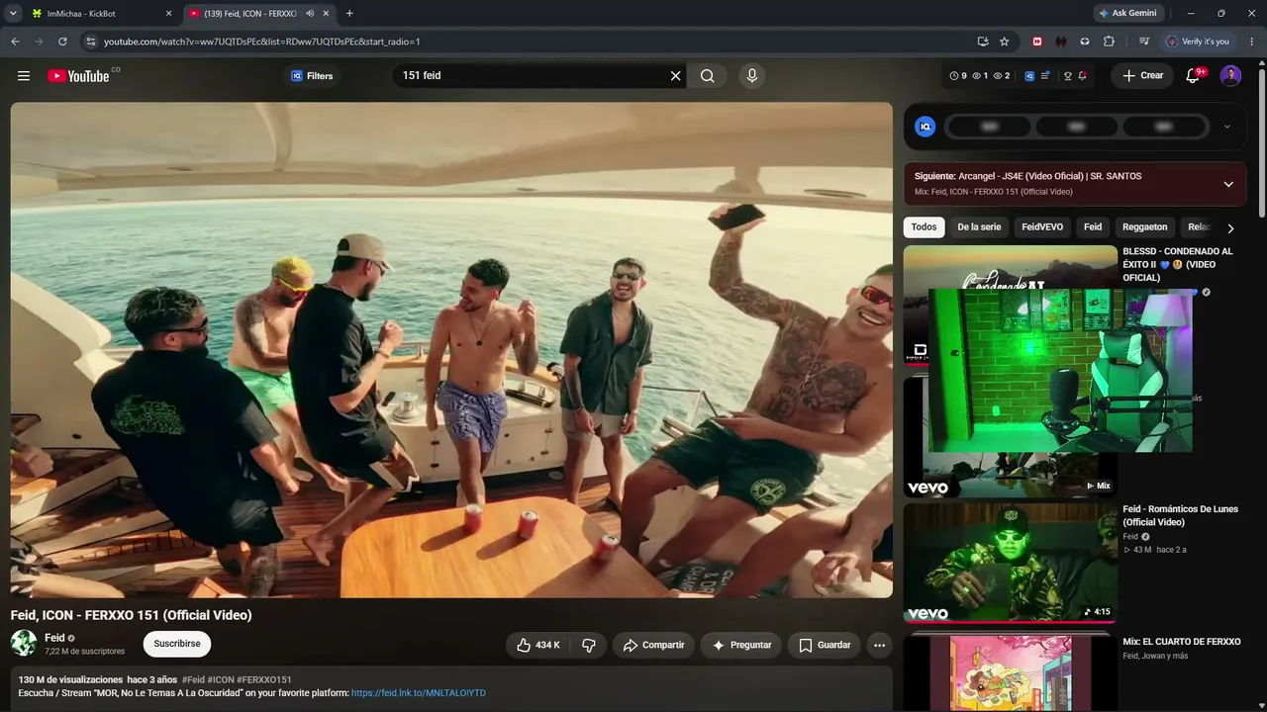Open the vidIQ Filters button
Image resolution: width=1267 pixels, height=712 pixels.
pos(312,76)
